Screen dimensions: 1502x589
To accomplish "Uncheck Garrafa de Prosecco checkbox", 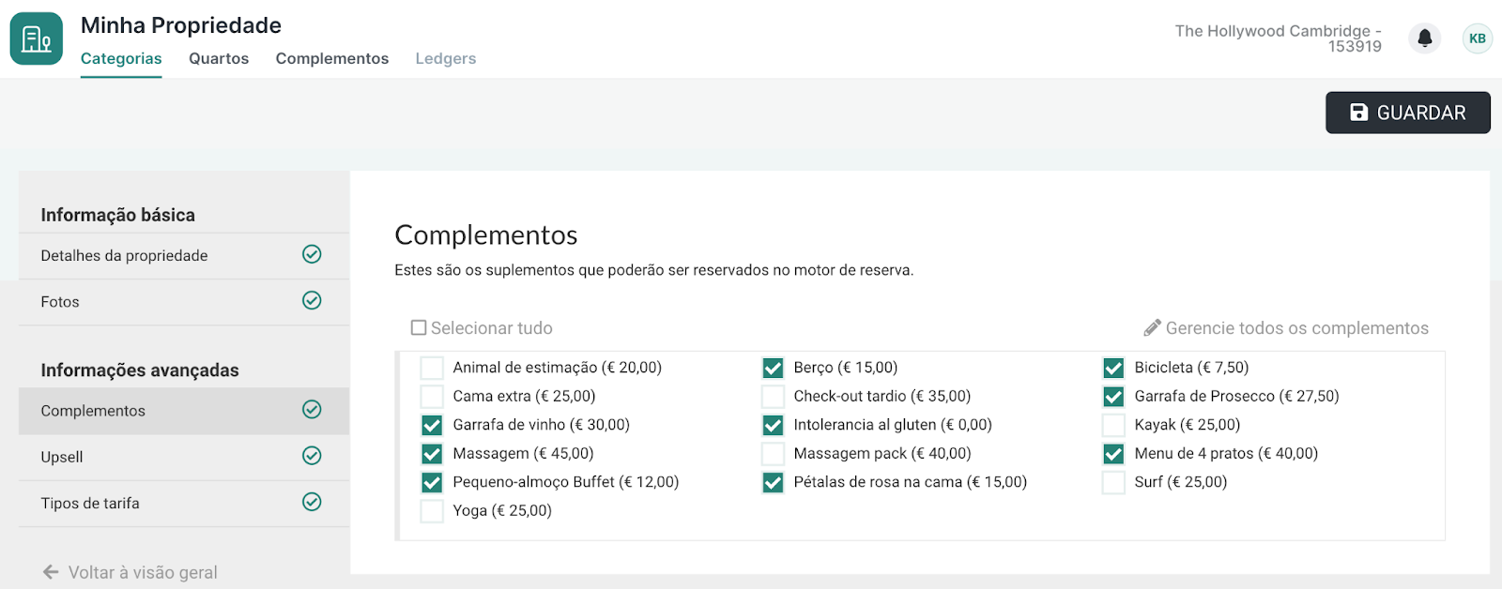I will (x=1113, y=396).
